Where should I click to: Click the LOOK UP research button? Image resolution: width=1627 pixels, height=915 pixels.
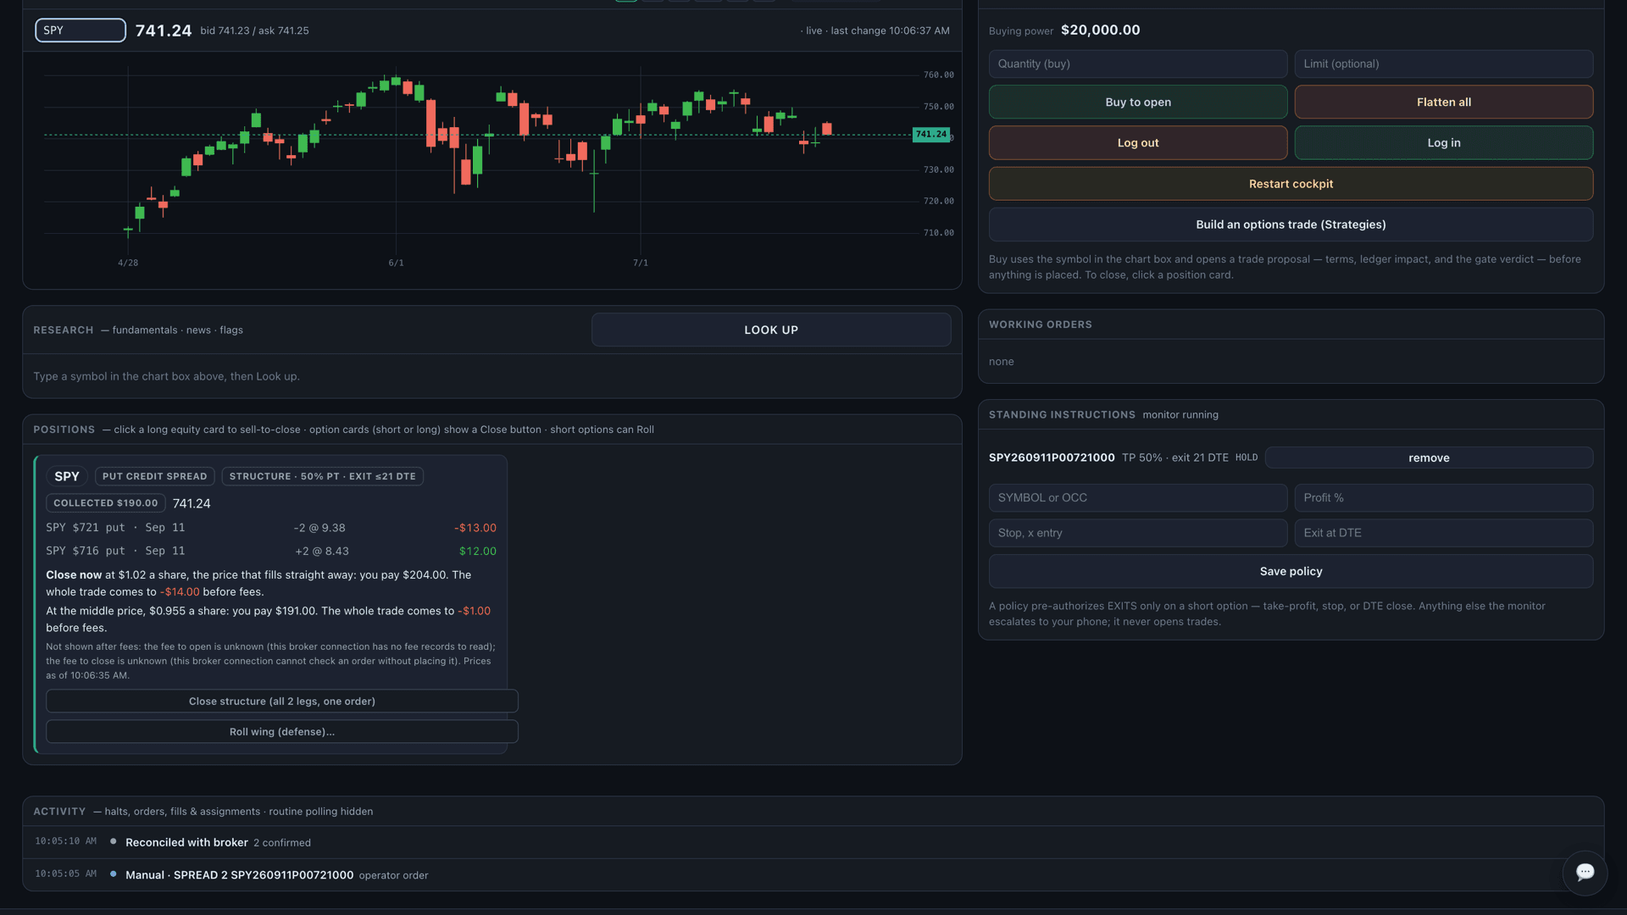pyautogui.click(x=771, y=330)
